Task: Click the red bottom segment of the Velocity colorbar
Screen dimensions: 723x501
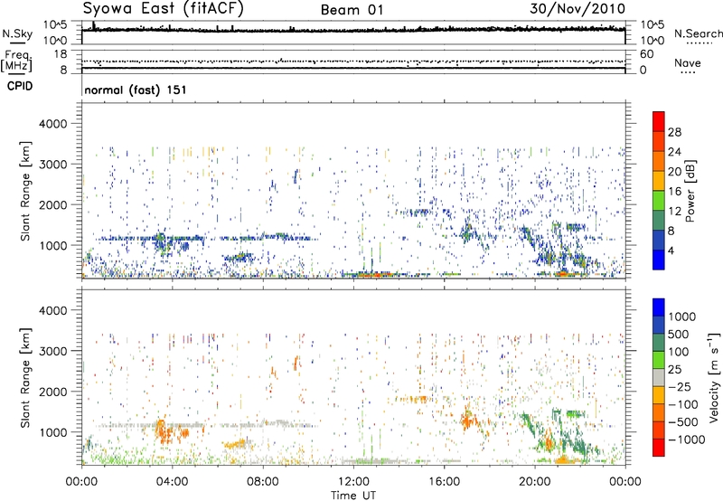Action: (x=659, y=448)
